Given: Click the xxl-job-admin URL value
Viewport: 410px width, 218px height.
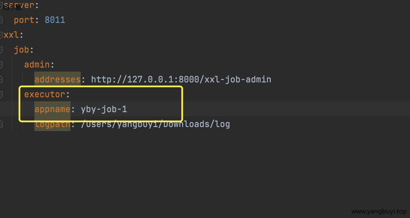Looking at the screenshot, I should [181, 79].
